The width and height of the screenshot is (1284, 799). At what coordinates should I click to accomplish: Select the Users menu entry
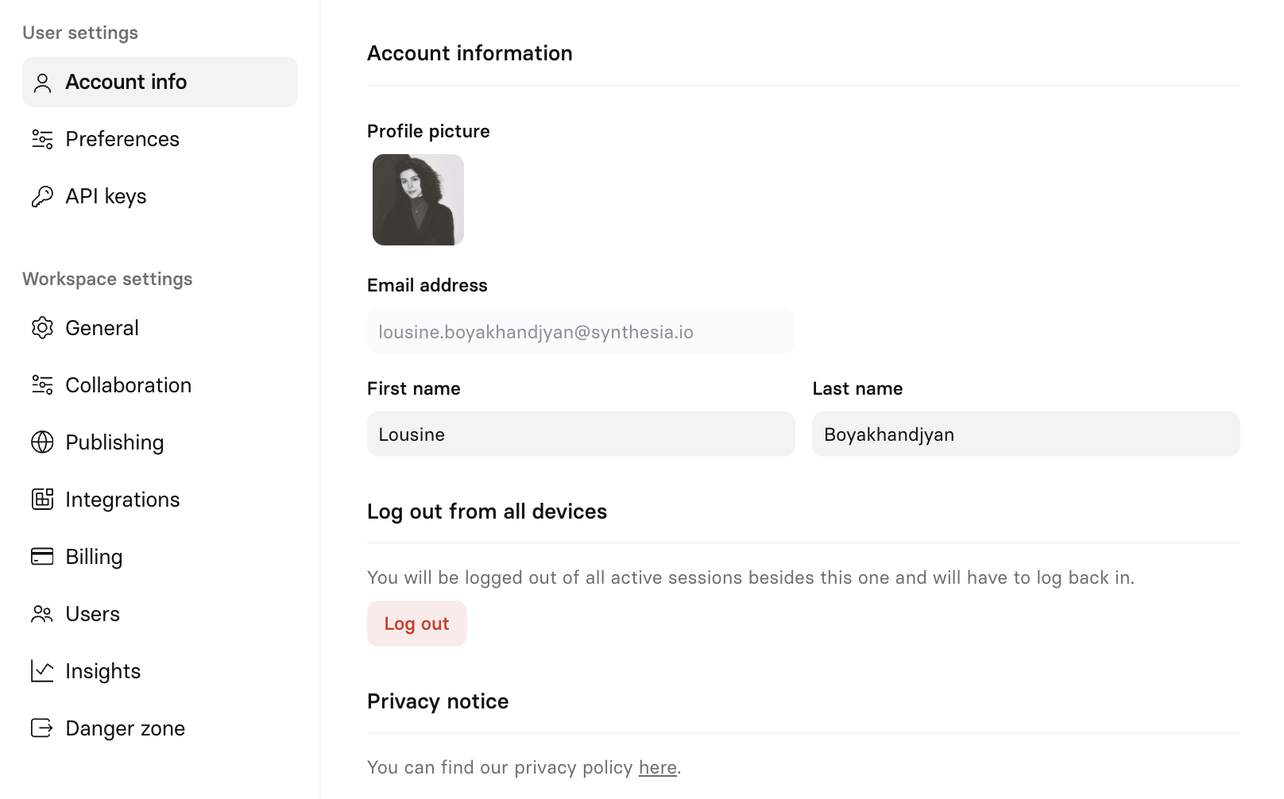point(160,614)
